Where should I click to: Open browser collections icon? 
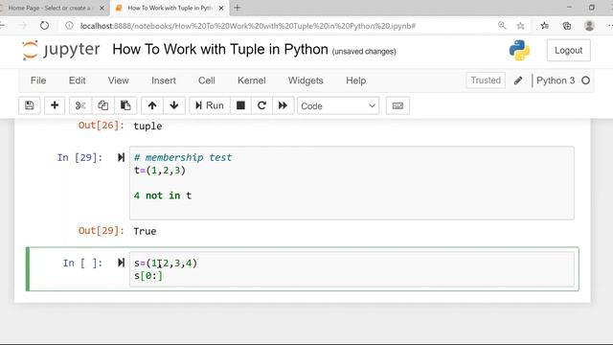point(566,26)
